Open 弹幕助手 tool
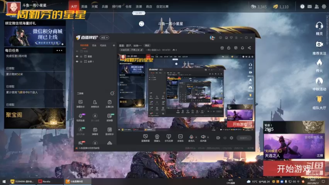This screenshot has width=329, height=185. pyautogui.click(x=80, y=104)
